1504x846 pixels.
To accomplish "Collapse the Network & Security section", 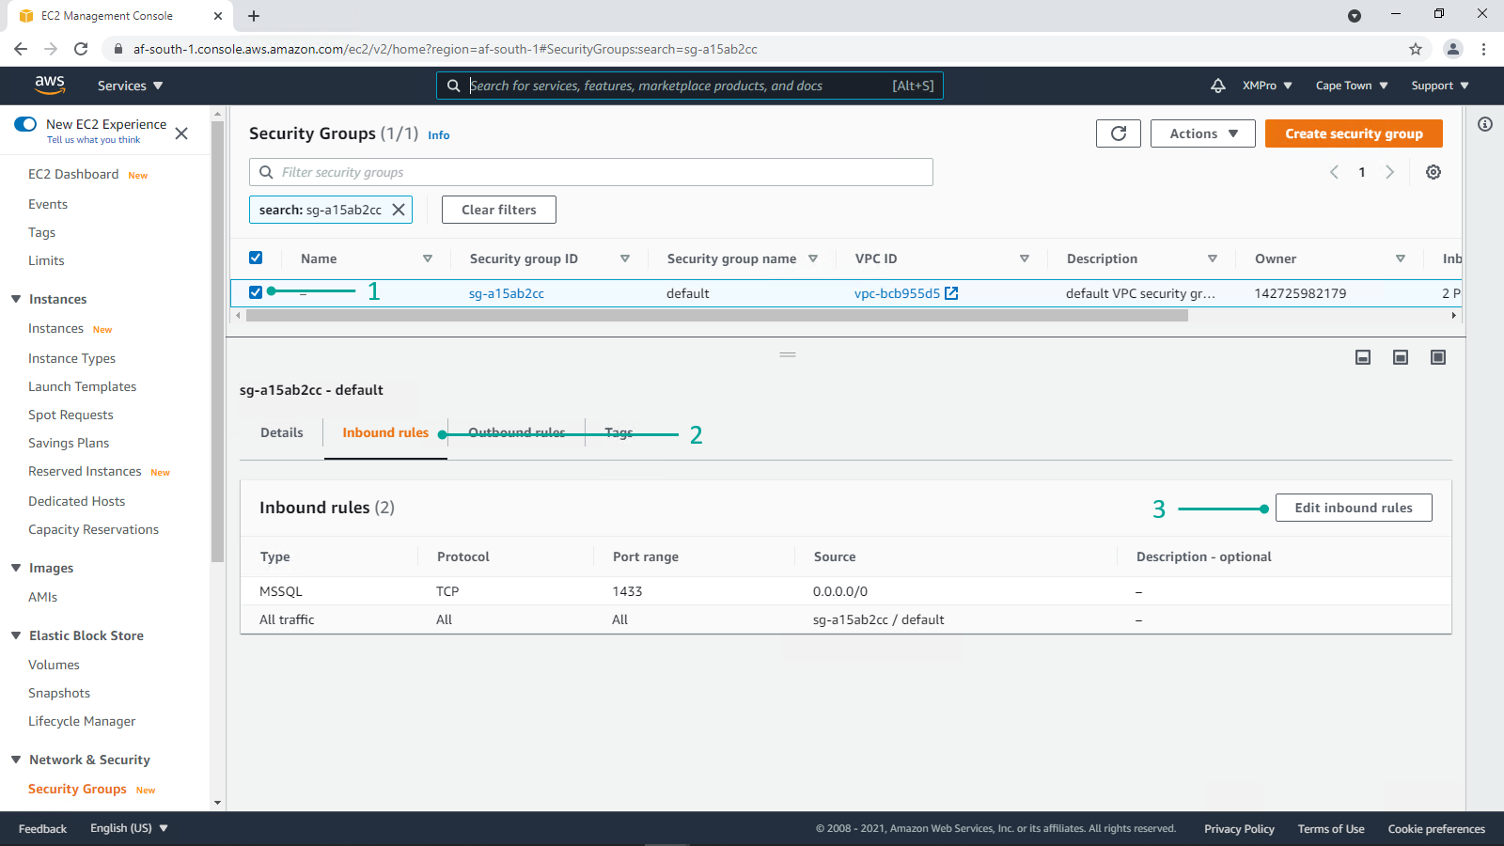I will (x=16, y=760).
